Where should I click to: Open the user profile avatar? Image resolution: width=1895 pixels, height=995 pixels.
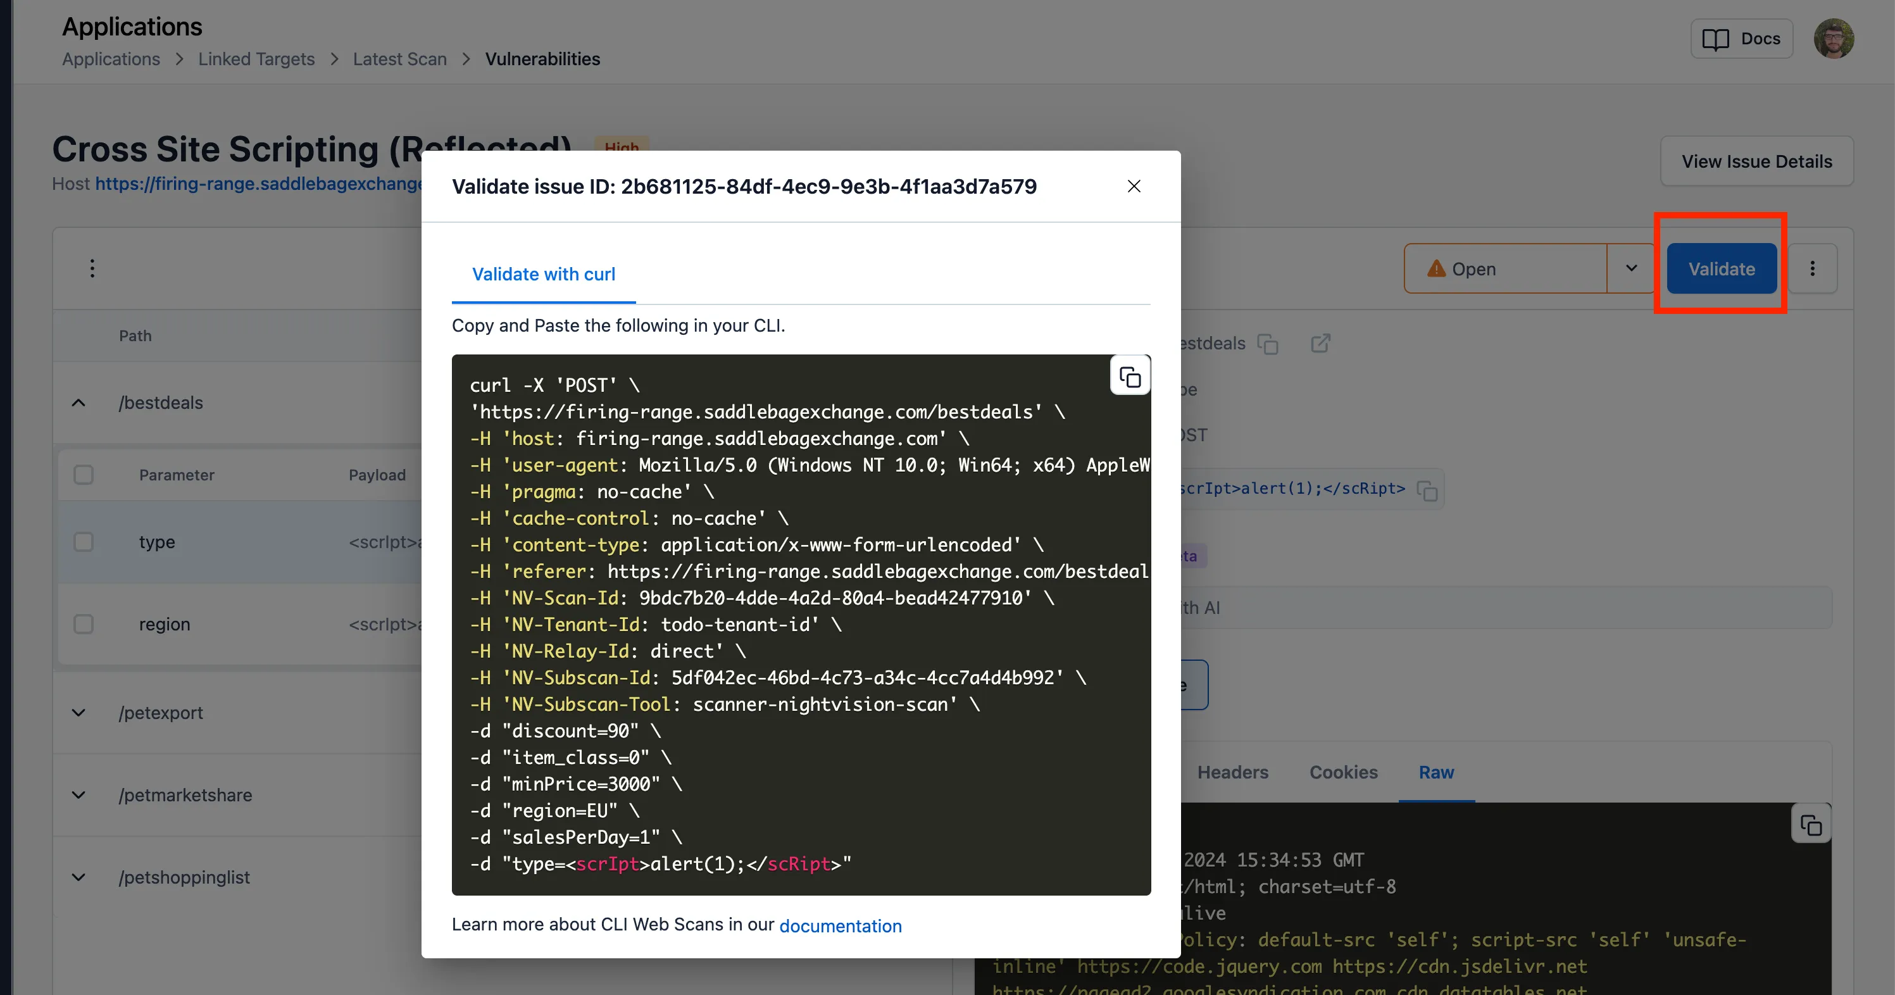point(1833,39)
